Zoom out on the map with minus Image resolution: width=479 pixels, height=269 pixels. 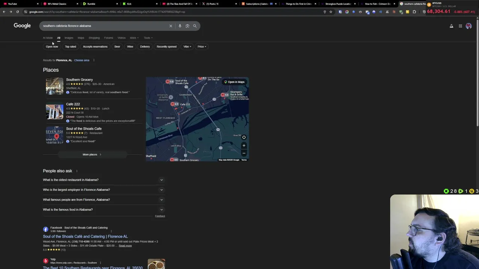click(x=244, y=153)
